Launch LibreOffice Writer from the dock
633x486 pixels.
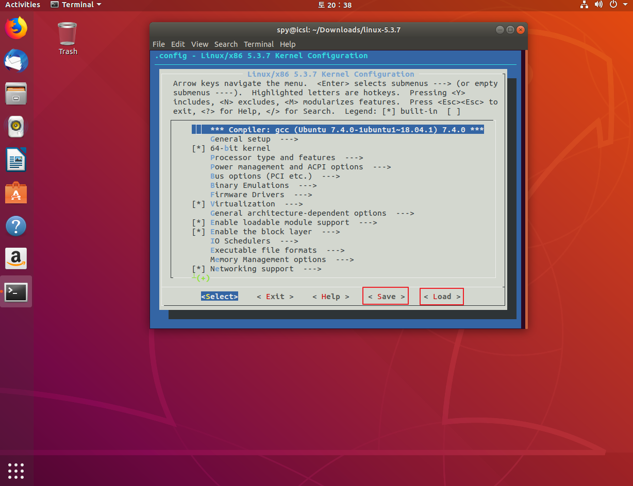pos(16,160)
